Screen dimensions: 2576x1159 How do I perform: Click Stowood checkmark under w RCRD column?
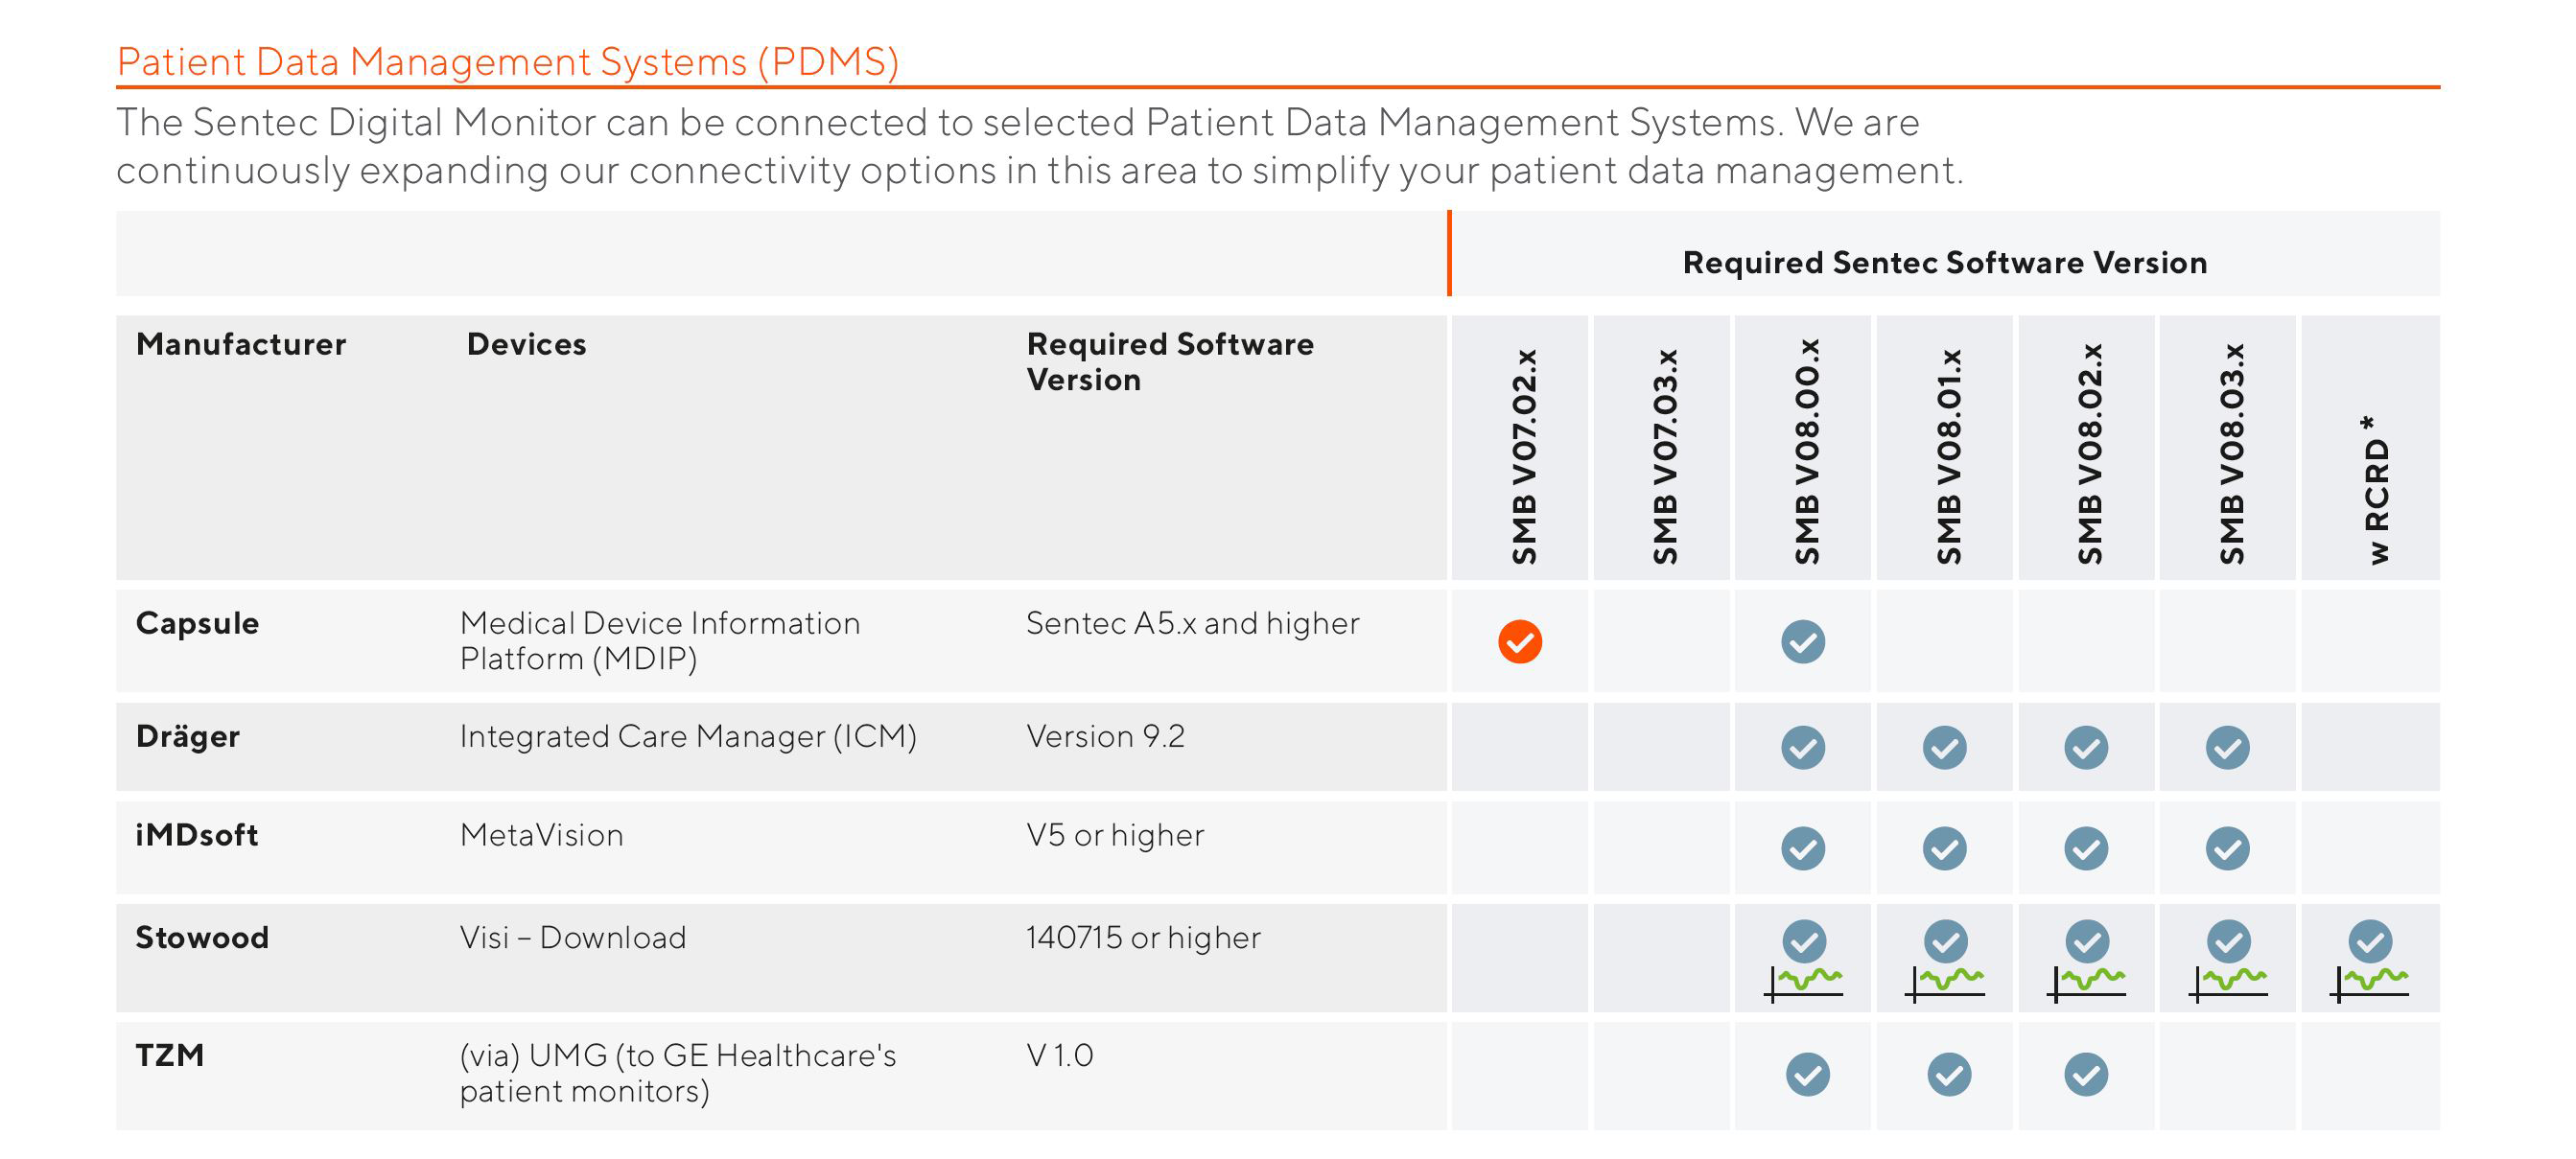pos(2370,941)
